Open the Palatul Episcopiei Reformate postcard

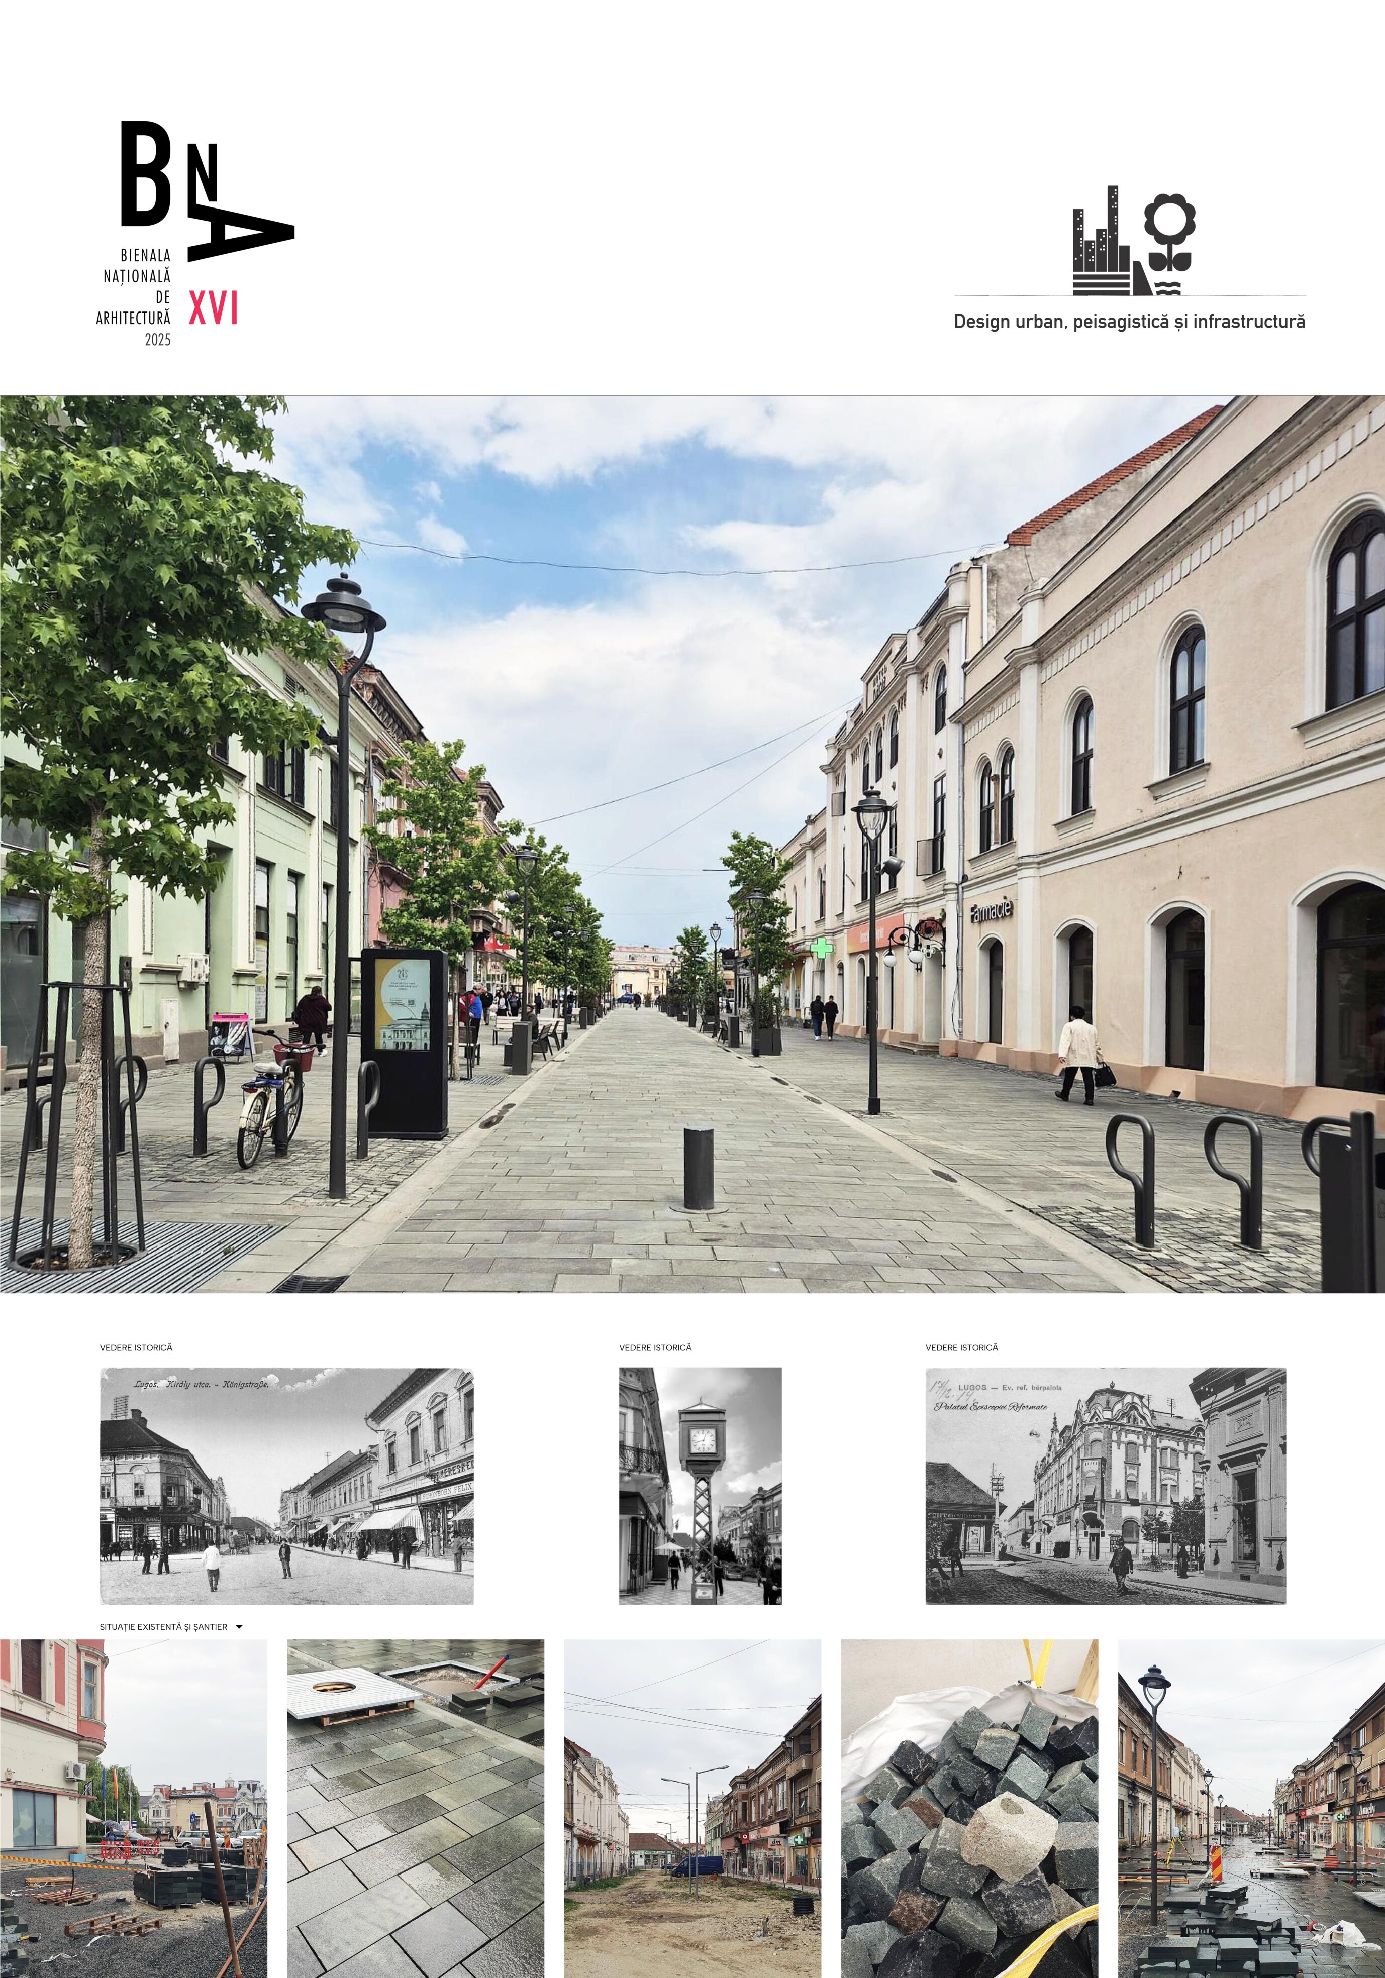pyautogui.click(x=1105, y=1486)
